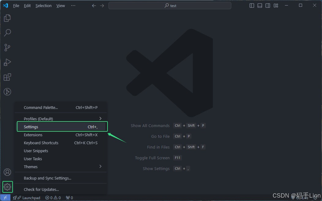
Task: Open User Snippets from the menu
Action: 61,151
